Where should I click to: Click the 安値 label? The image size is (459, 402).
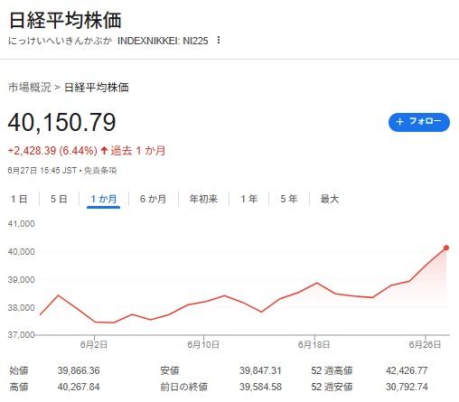[170, 370]
